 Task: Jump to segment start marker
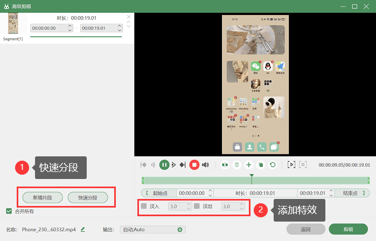click(143, 165)
